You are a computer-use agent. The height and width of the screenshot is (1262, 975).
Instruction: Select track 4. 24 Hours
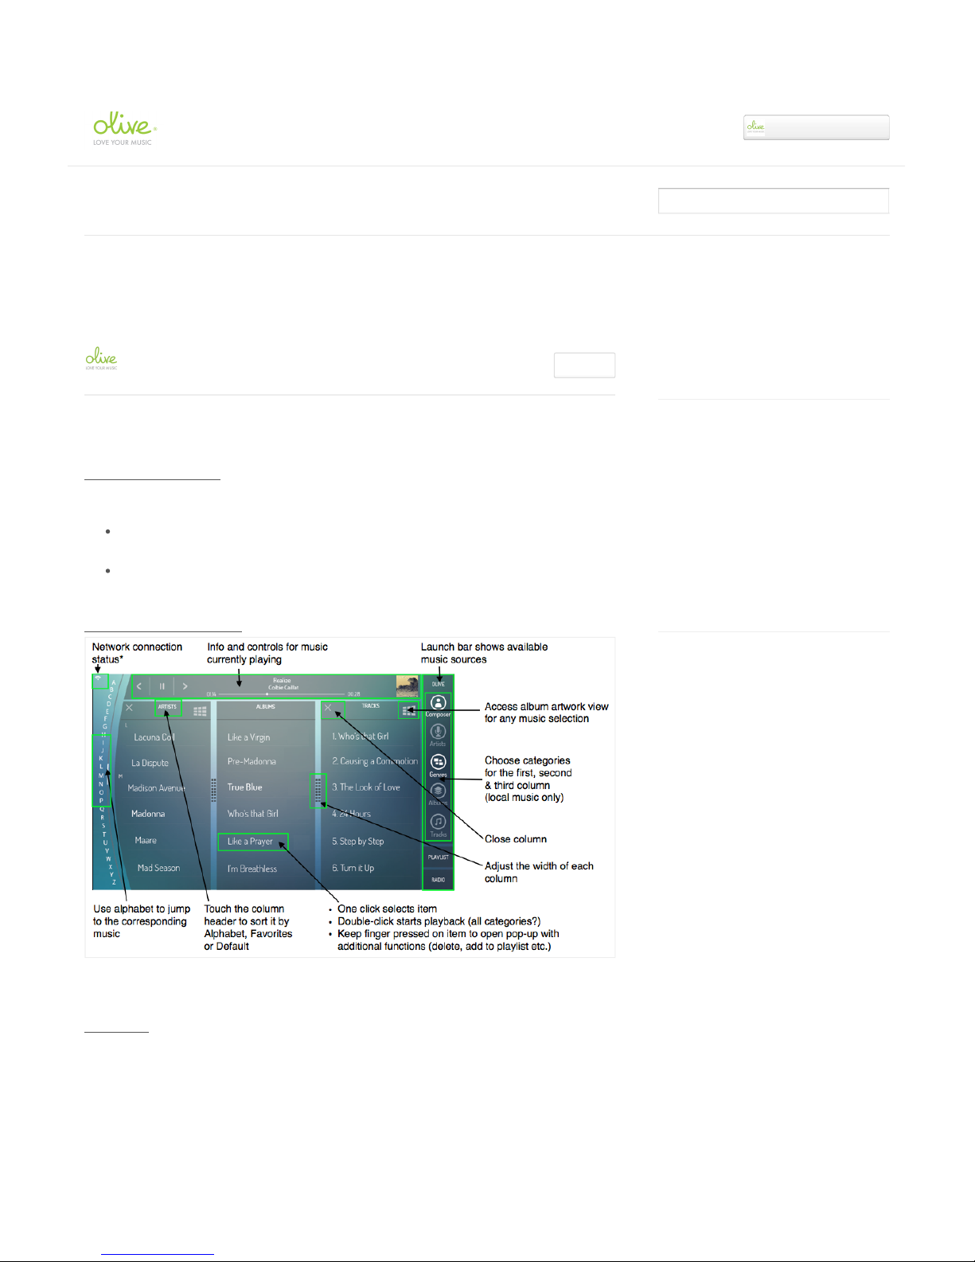tap(352, 814)
